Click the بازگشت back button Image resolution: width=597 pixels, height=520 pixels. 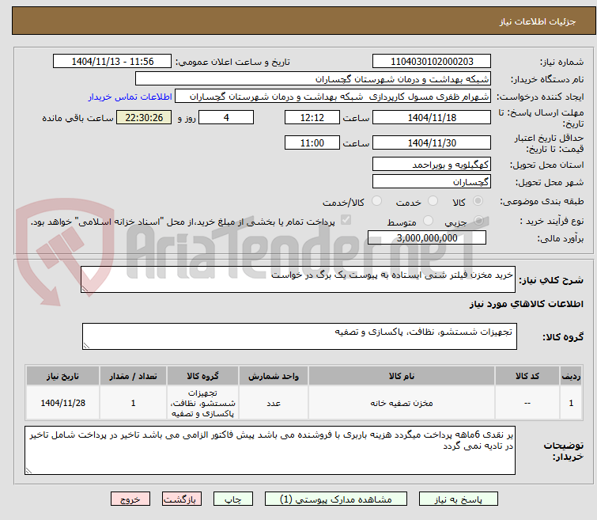coord(182,499)
